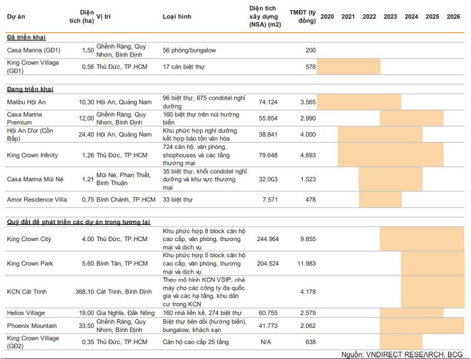The image size is (471, 359).
Task: Click the timeline bar for King Crown Village (GĐ1)
Action: [x=349, y=67]
